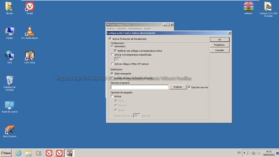Click the ES language indicator in tray
This screenshot has height=157, width=279.
coord(239,153)
